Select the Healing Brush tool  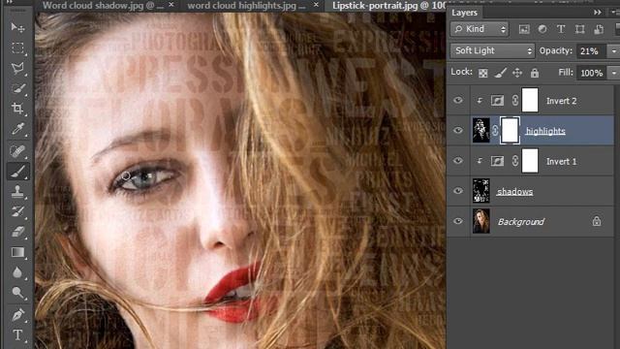[17, 150]
